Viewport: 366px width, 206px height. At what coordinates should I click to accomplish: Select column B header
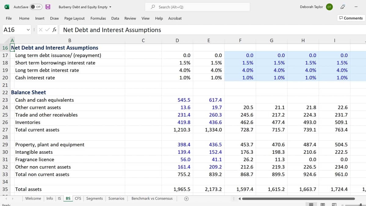[70, 40]
